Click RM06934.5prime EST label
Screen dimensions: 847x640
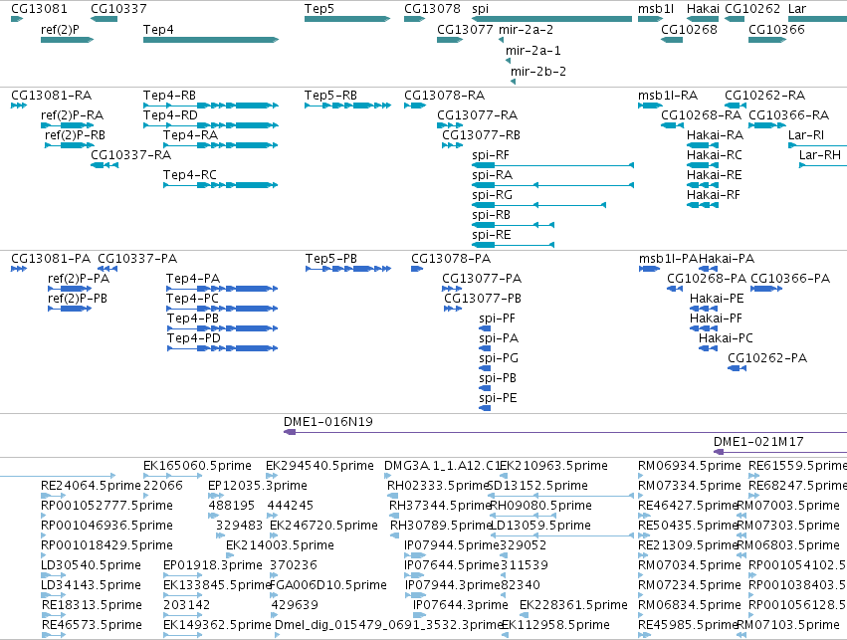click(690, 466)
